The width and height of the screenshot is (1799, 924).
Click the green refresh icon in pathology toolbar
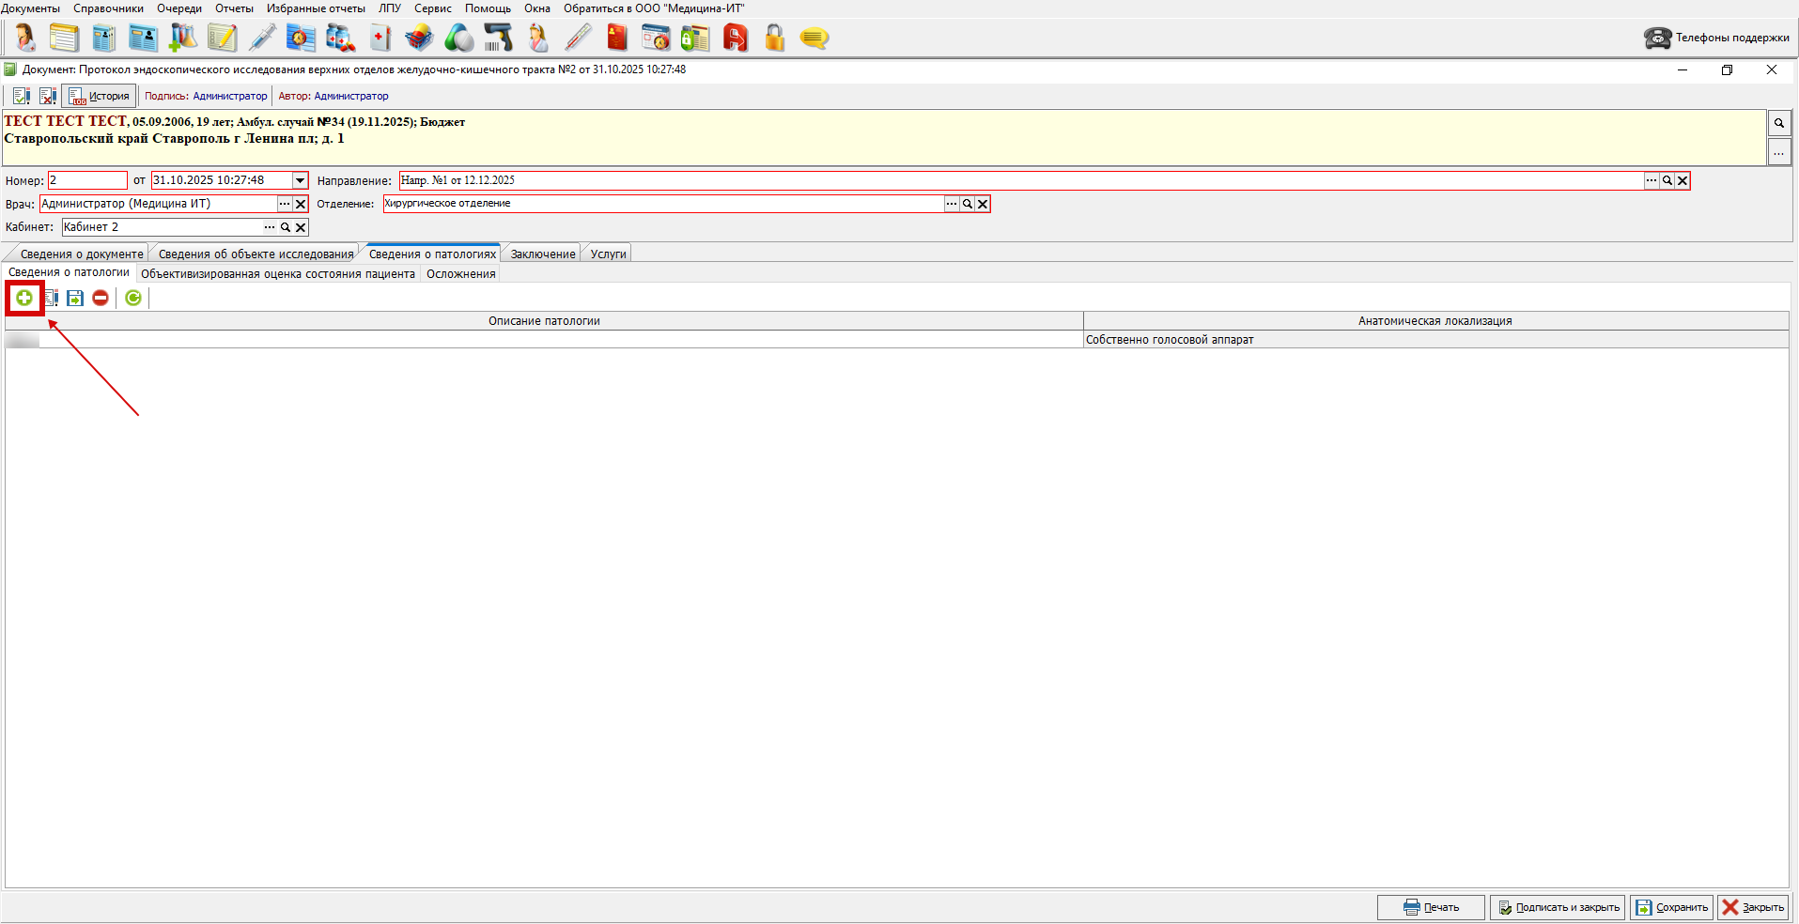click(133, 298)
